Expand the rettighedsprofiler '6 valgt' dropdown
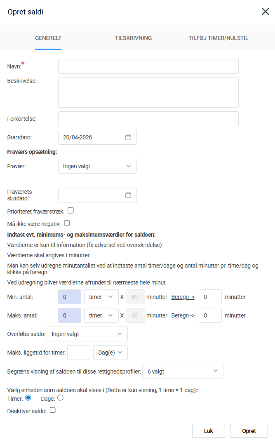Image resolution: width=275 pixels, height=442 pixels. pos(183,371)
